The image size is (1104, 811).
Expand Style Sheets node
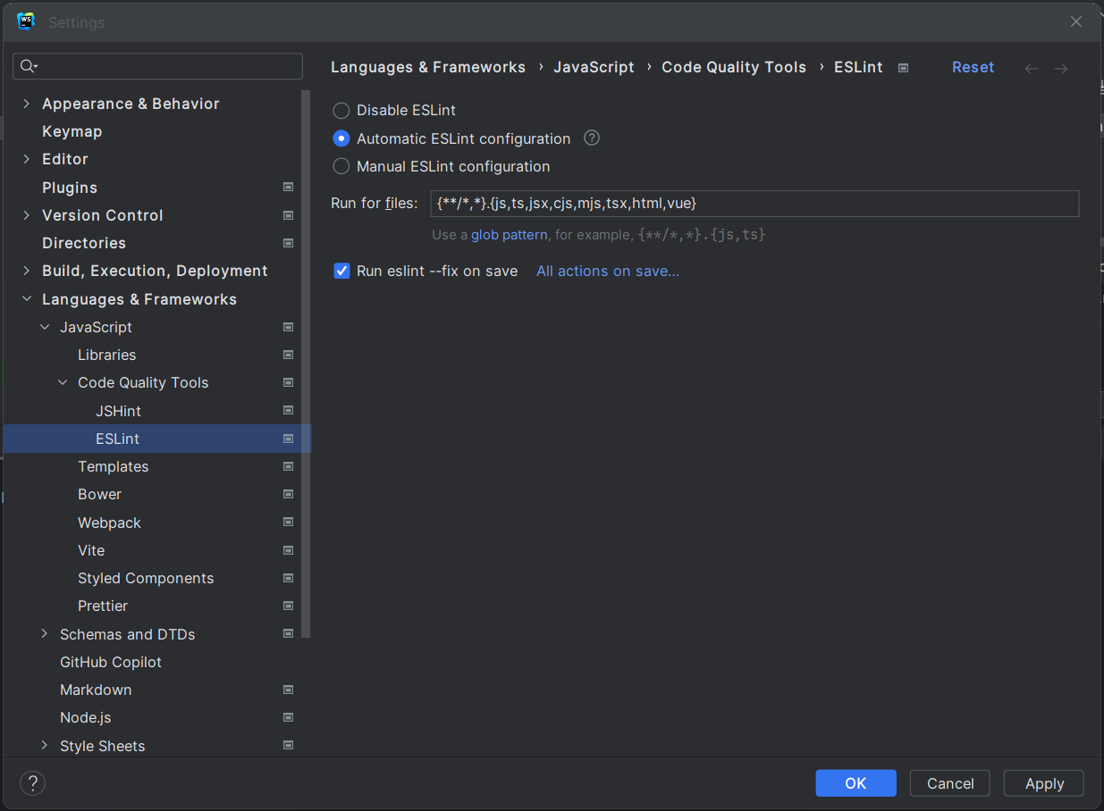pyautogui.click(x=45, y=746)
